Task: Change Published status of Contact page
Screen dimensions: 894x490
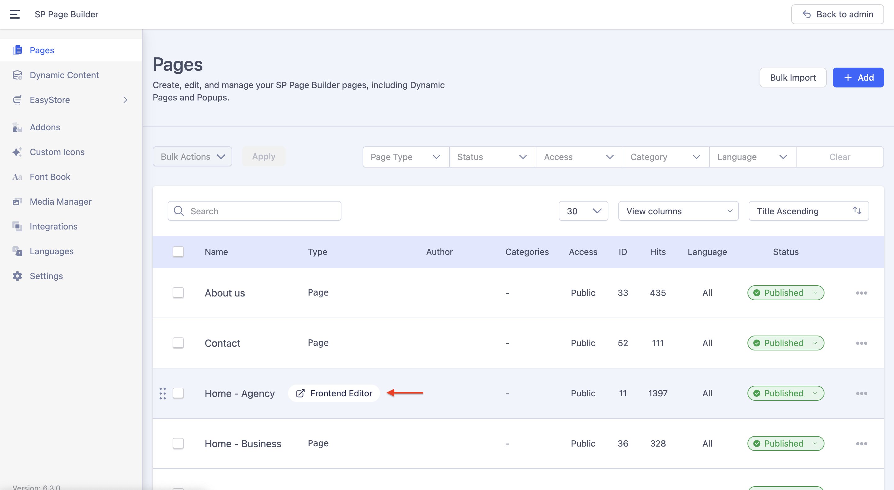Action: point(785,343)
